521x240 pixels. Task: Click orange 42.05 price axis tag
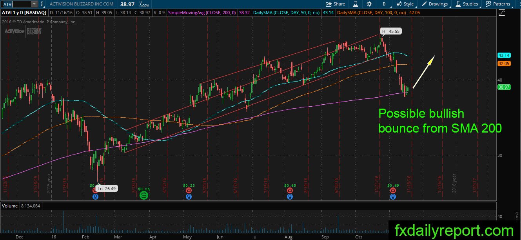[503, 63]
